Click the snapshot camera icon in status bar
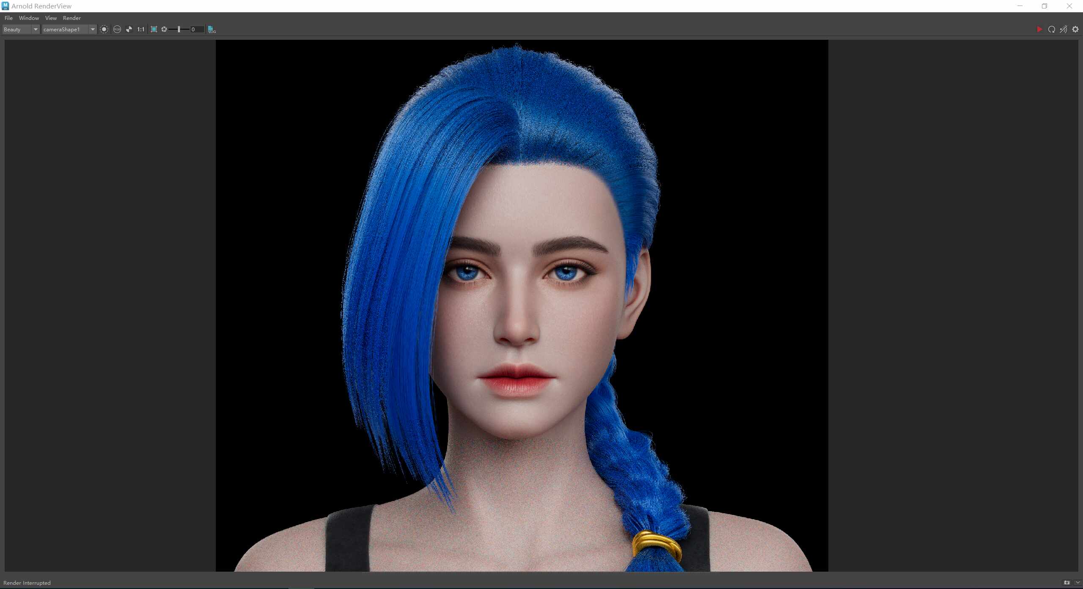This screenshot has height=589, width=1083. pos(1067,583)
